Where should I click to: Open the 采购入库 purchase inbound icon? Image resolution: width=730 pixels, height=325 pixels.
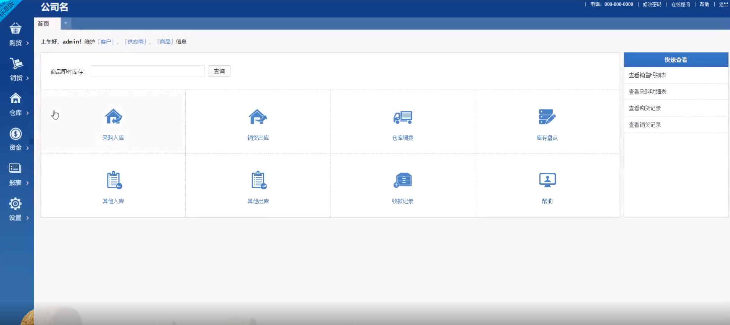(x=113, y=117)
